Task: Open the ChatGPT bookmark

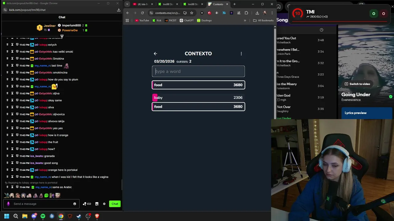Action: (186, 21)
